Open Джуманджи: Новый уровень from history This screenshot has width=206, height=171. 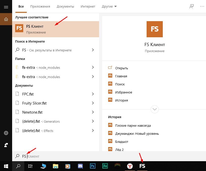(x=137, y=134)
